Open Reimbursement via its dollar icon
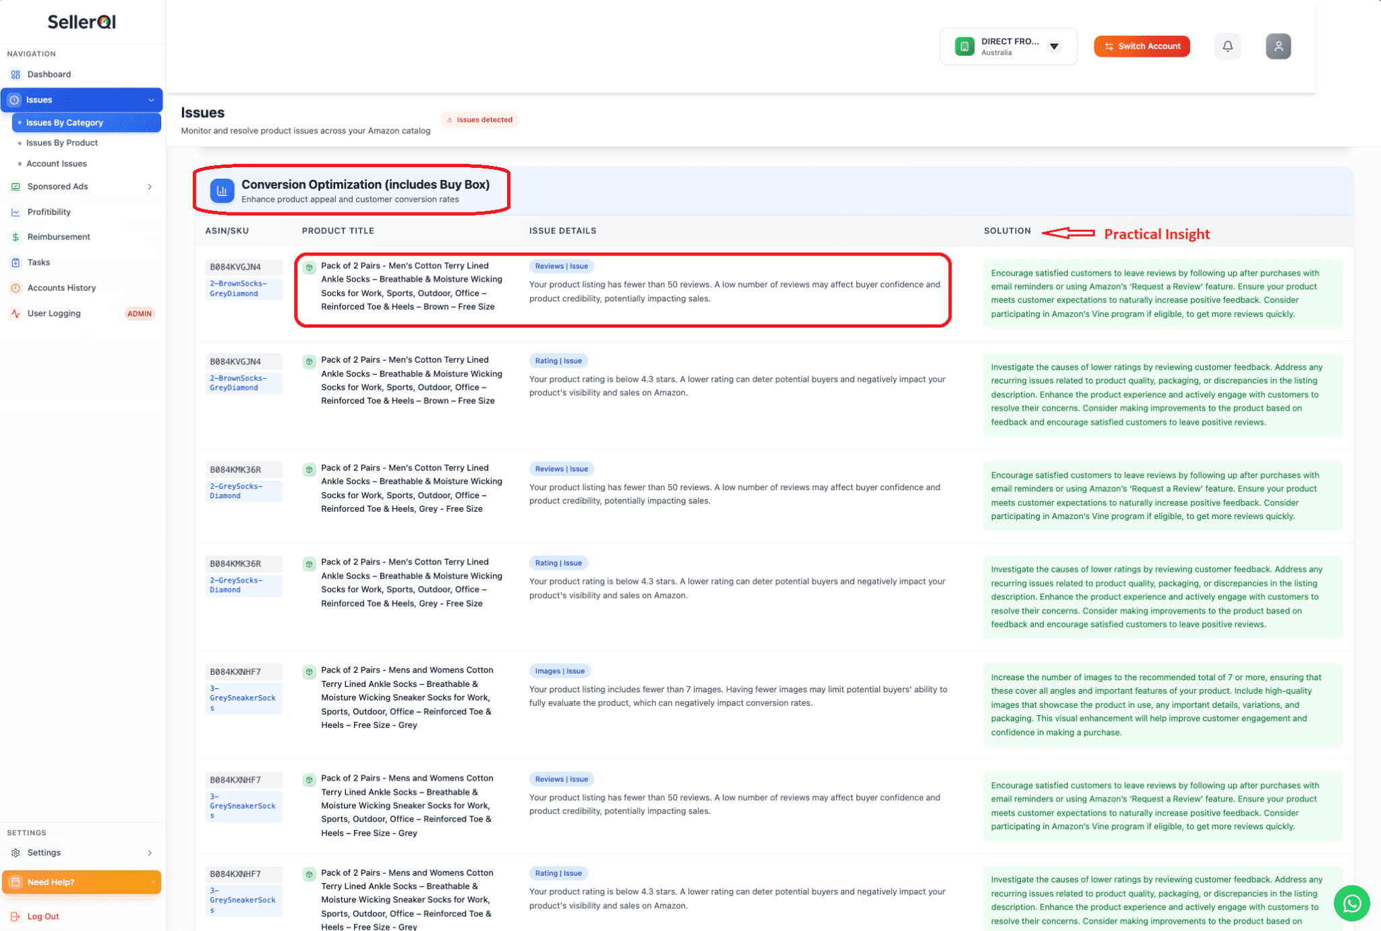The height and width of the screenshot is (931, 1381). 15,237
